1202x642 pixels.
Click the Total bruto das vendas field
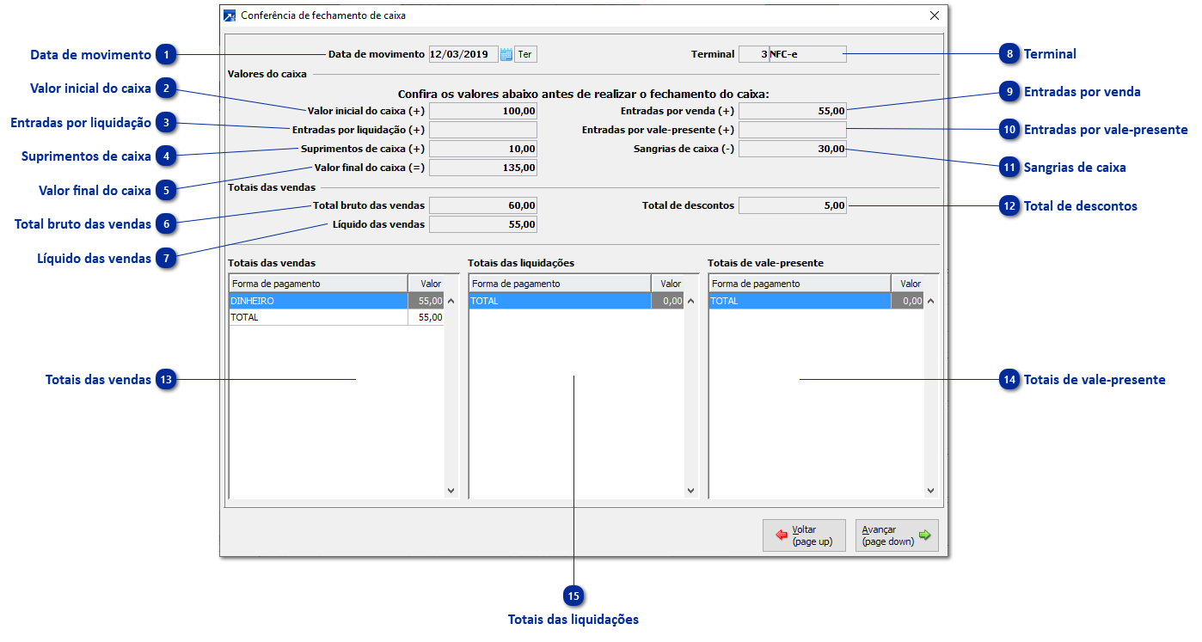(x=483, y=205)
